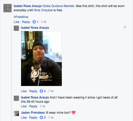Open the beanie selfie photo
Image resolution: width=133 pixels, height=121 pixels.
pos(41,59)
